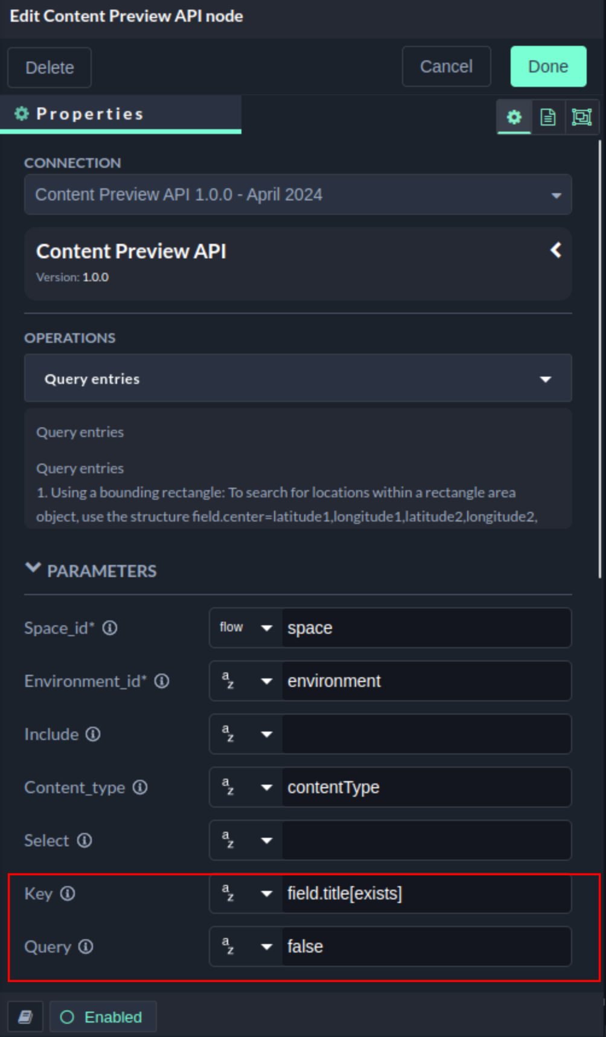Click info icon next to Space_id

point(110,628)
